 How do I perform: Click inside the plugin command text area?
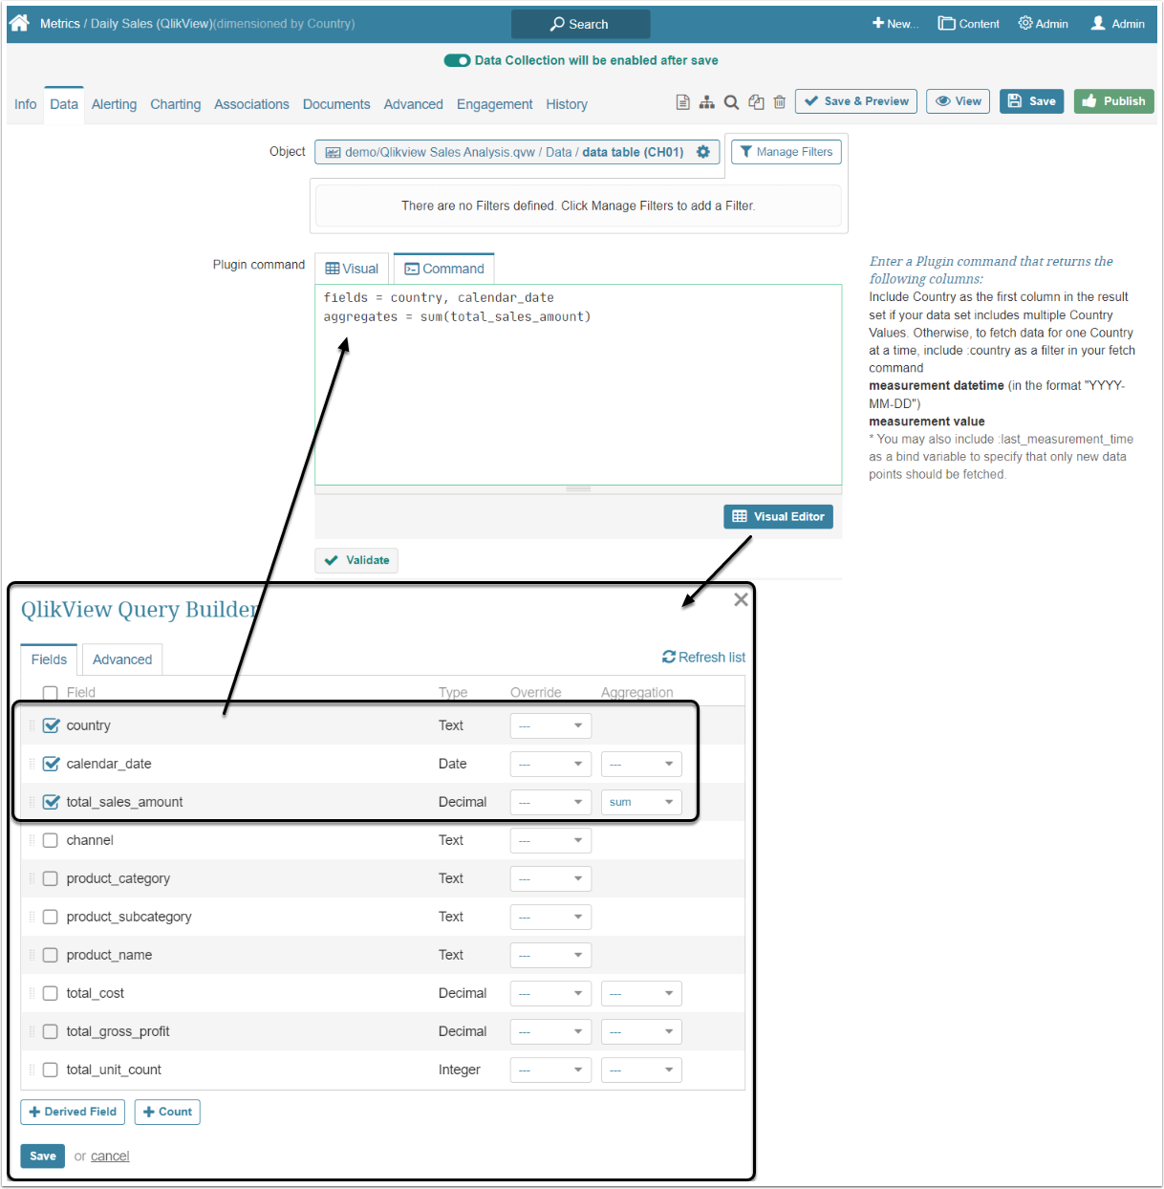tap(578, 384)
